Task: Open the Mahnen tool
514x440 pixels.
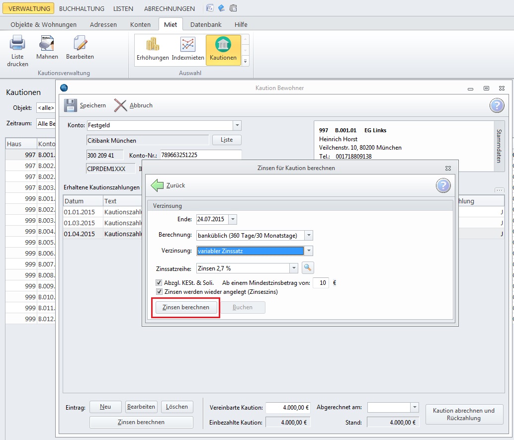Action: (x=47, y=44)
